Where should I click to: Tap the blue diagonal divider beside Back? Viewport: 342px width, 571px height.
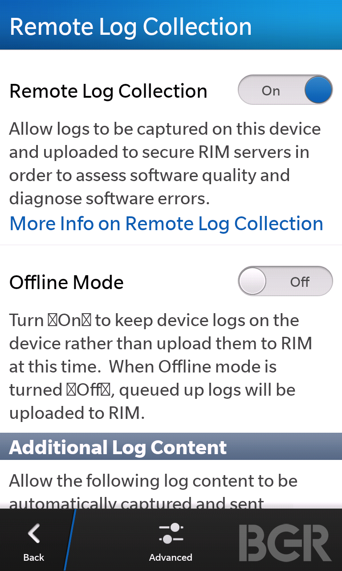pyautogui.click(x=70, y=540)
